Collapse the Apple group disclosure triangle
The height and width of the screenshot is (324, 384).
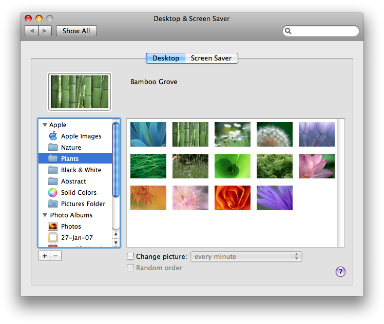[x=45, y=125]
